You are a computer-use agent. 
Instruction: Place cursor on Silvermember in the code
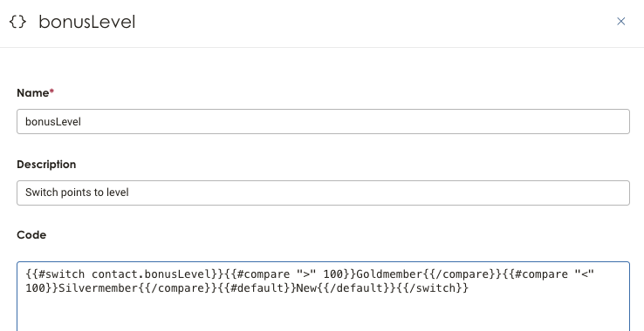point(98,288)
